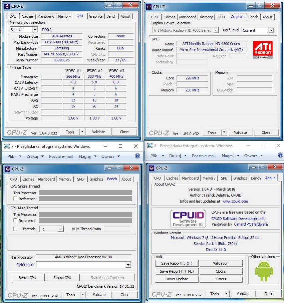Click This Processor bar under CPU Single Thread
The image size is (284, 303).
click(85, 193)
